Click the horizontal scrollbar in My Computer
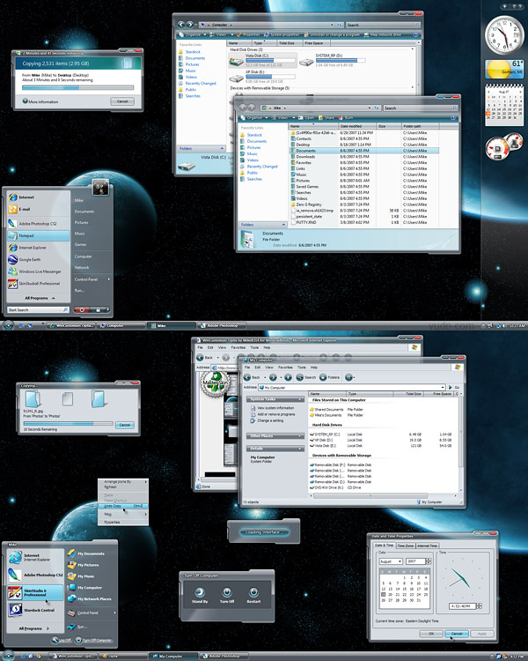 [x=370, y=495]
